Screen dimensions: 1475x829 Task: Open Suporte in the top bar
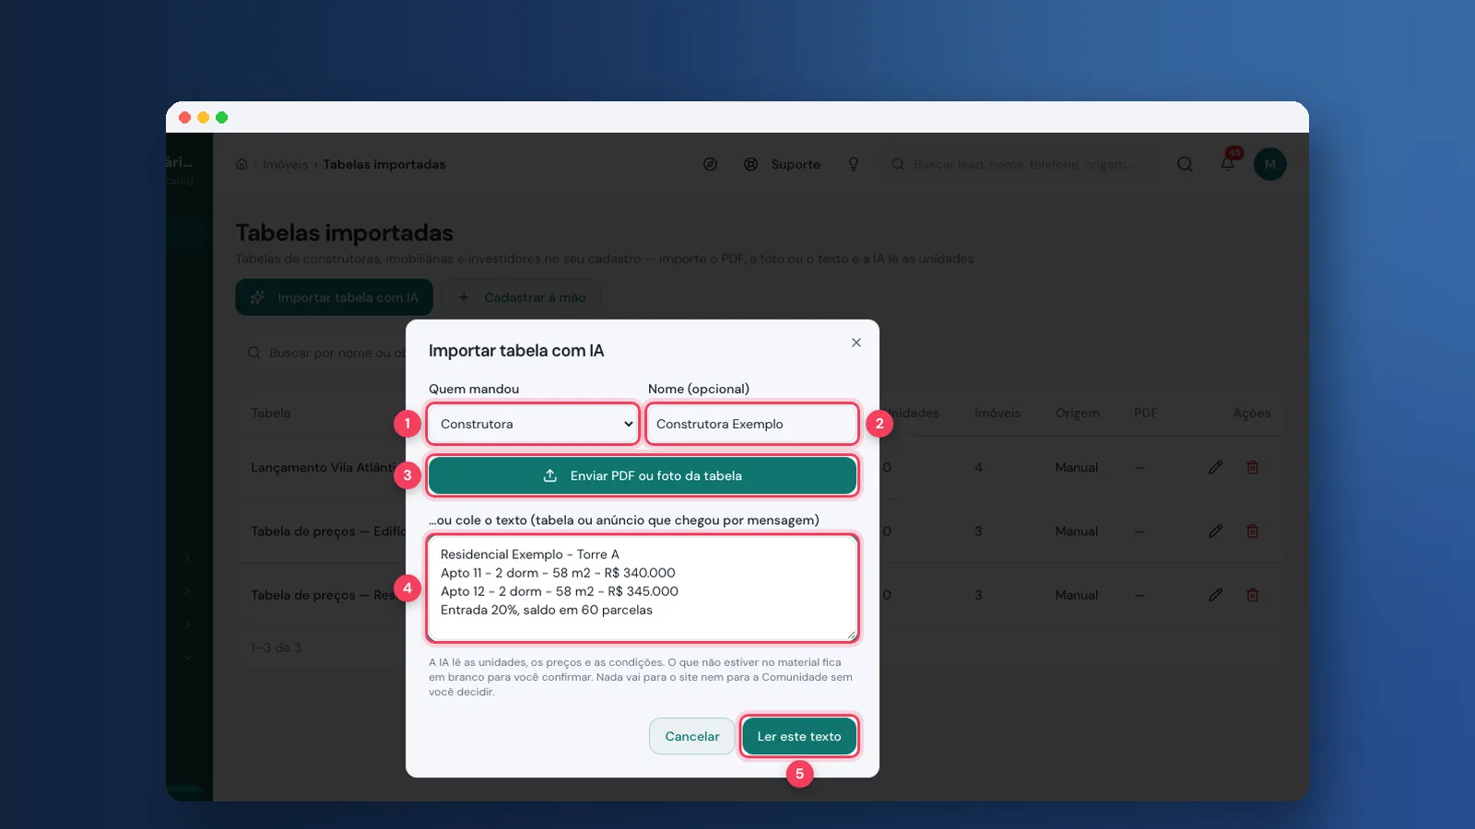783,164
